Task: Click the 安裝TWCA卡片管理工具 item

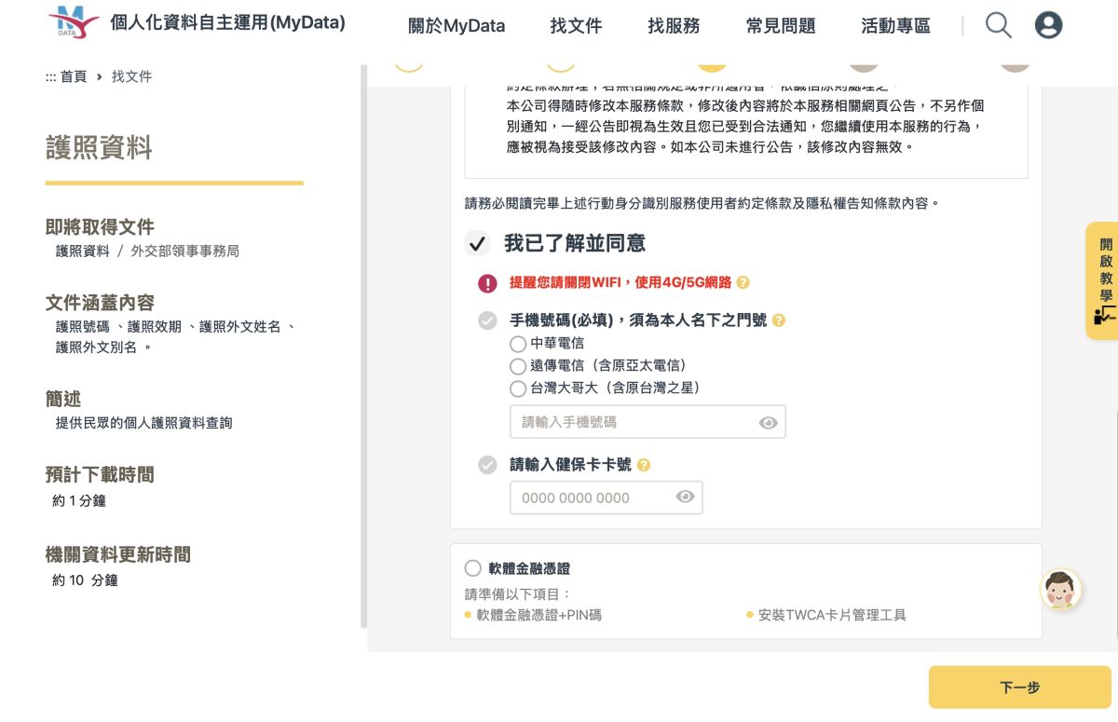Action: pyautogui.click(x=832, y=616)
